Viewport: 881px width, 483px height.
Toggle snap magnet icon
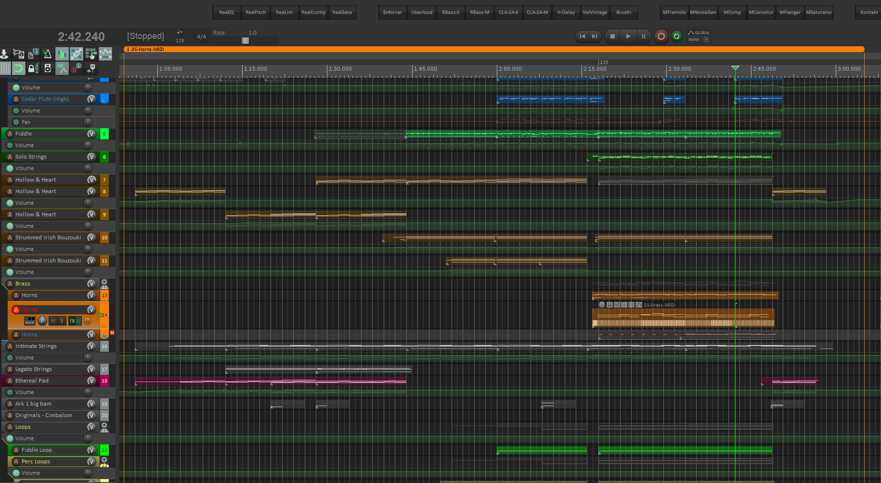[18, 68]
